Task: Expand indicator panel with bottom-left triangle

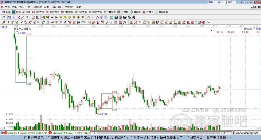Action: click(3, 129)
